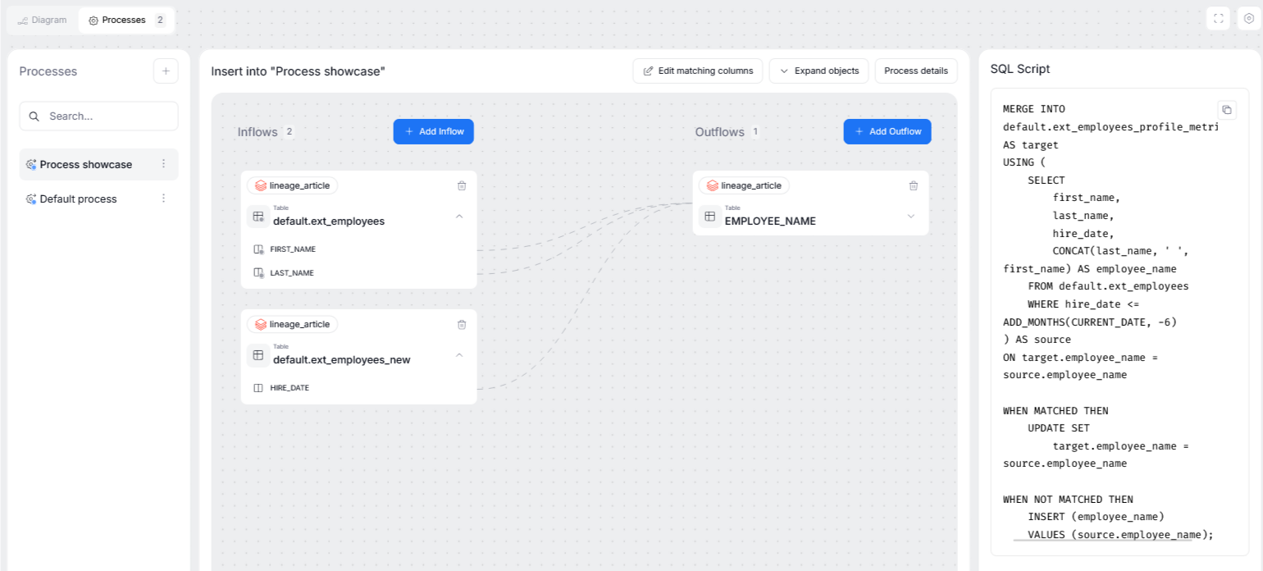Open the Default process three-dot menu

(163, 199)
